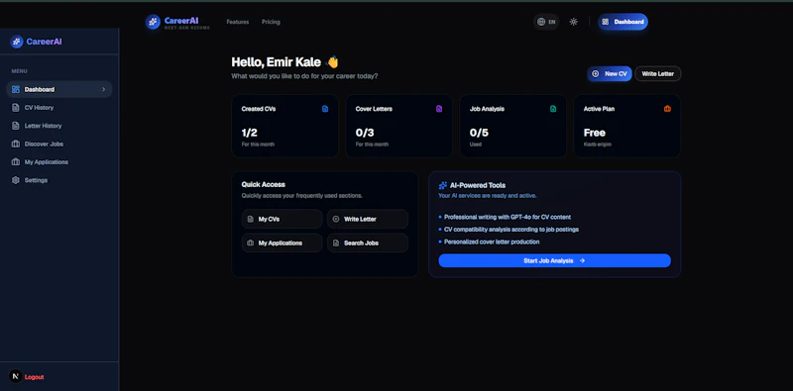
Task: Toggle the light/dark theme sun icon
Action: [574, 22]
